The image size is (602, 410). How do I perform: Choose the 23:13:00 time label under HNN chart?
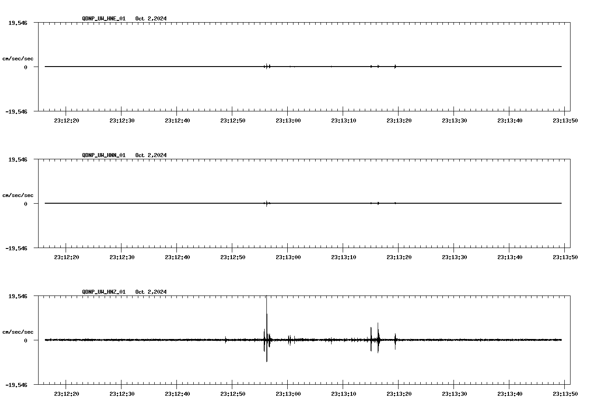(288, 257)
